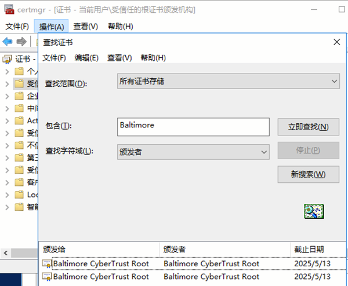Expand the 第三 tree node chevron
This screenshot has height=286, width=348.
6,157
